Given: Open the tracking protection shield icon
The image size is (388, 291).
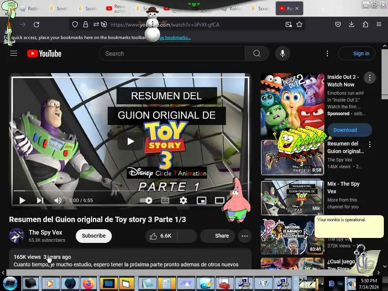Looking at the screenshot, I should coord(75,24).
